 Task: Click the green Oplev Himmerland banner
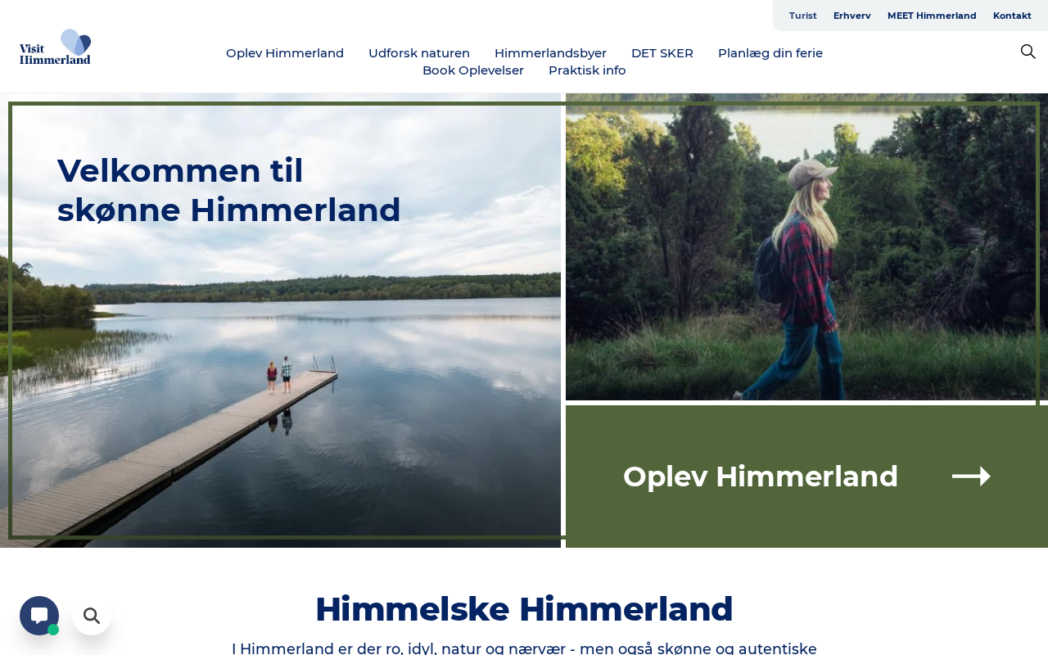click(806, 477)
